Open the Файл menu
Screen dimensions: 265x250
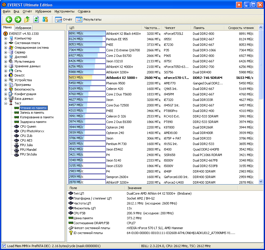[x=6, y=11]
